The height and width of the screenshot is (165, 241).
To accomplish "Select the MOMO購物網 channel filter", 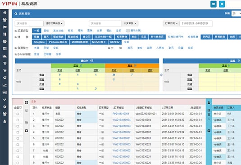I will point(80,42).
